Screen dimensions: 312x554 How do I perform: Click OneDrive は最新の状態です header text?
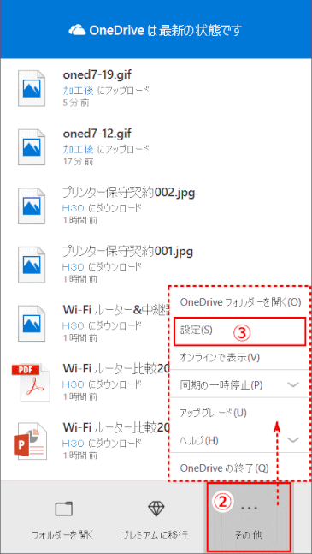165,30
